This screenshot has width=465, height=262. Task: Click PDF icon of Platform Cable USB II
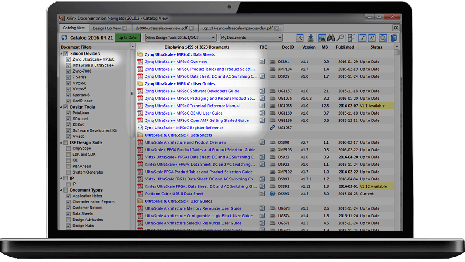(x=141, y=194)
